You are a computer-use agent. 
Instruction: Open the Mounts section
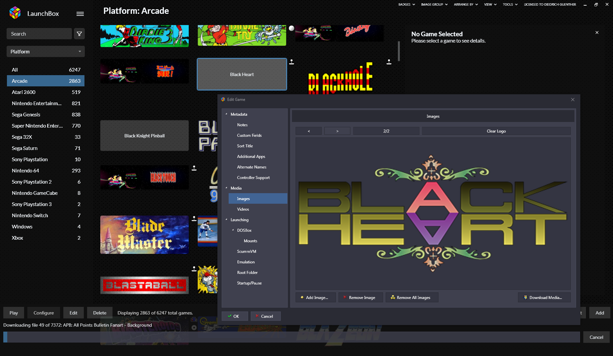point(250,241)
